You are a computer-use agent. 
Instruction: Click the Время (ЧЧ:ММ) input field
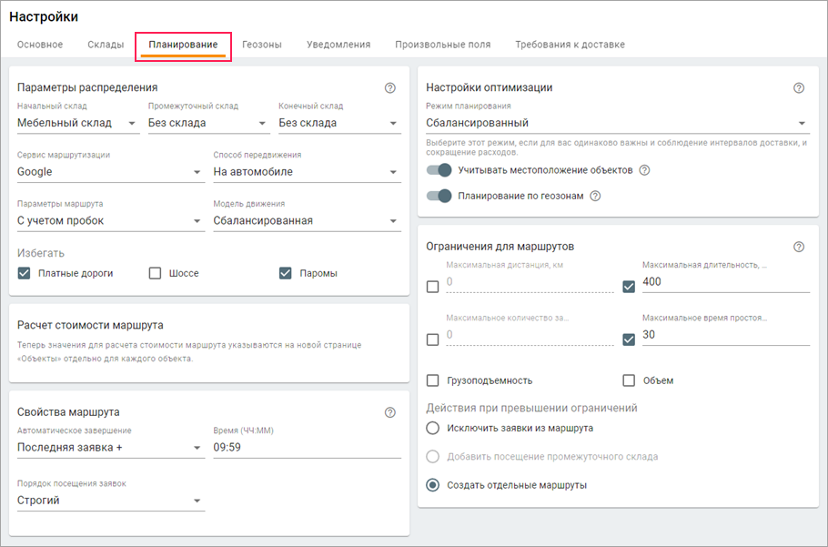click(x=307, y=448)
